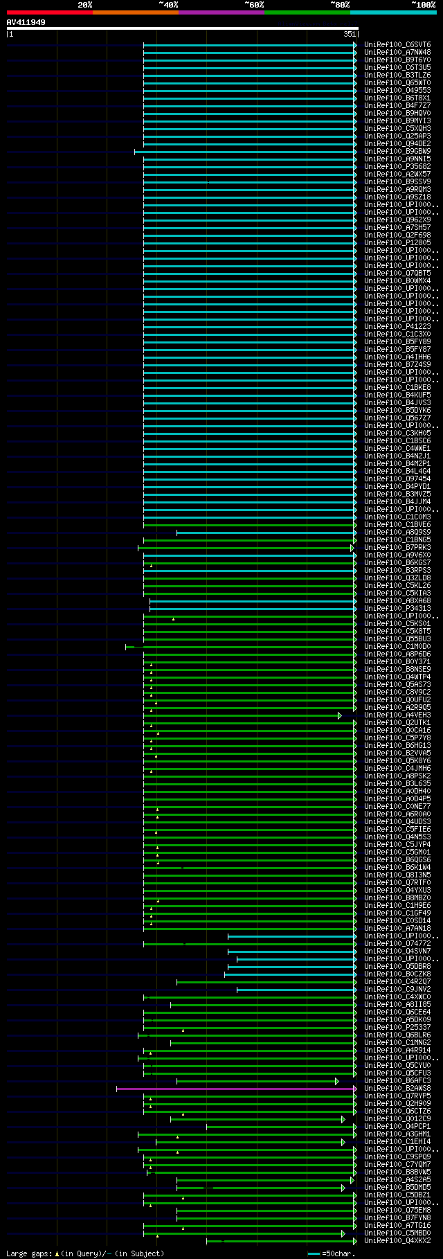Screen dimensions: 443x1259
Task: Select hit label UniRef100_Q012C9
Action: click(x=397, y=1119)
